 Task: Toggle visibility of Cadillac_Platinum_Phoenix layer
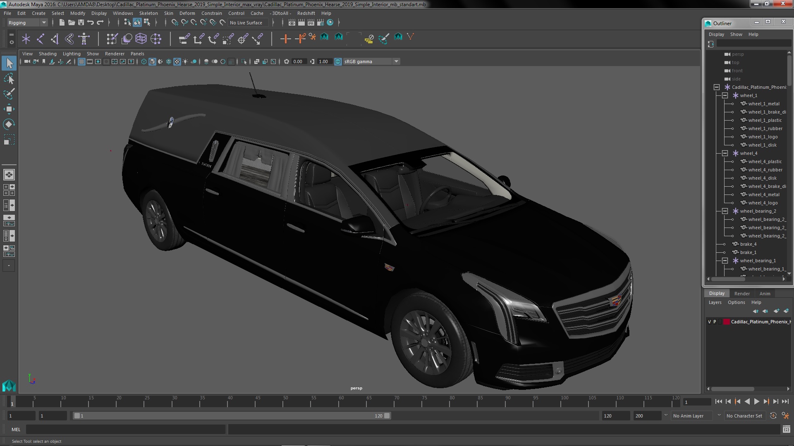coord(709,321)
